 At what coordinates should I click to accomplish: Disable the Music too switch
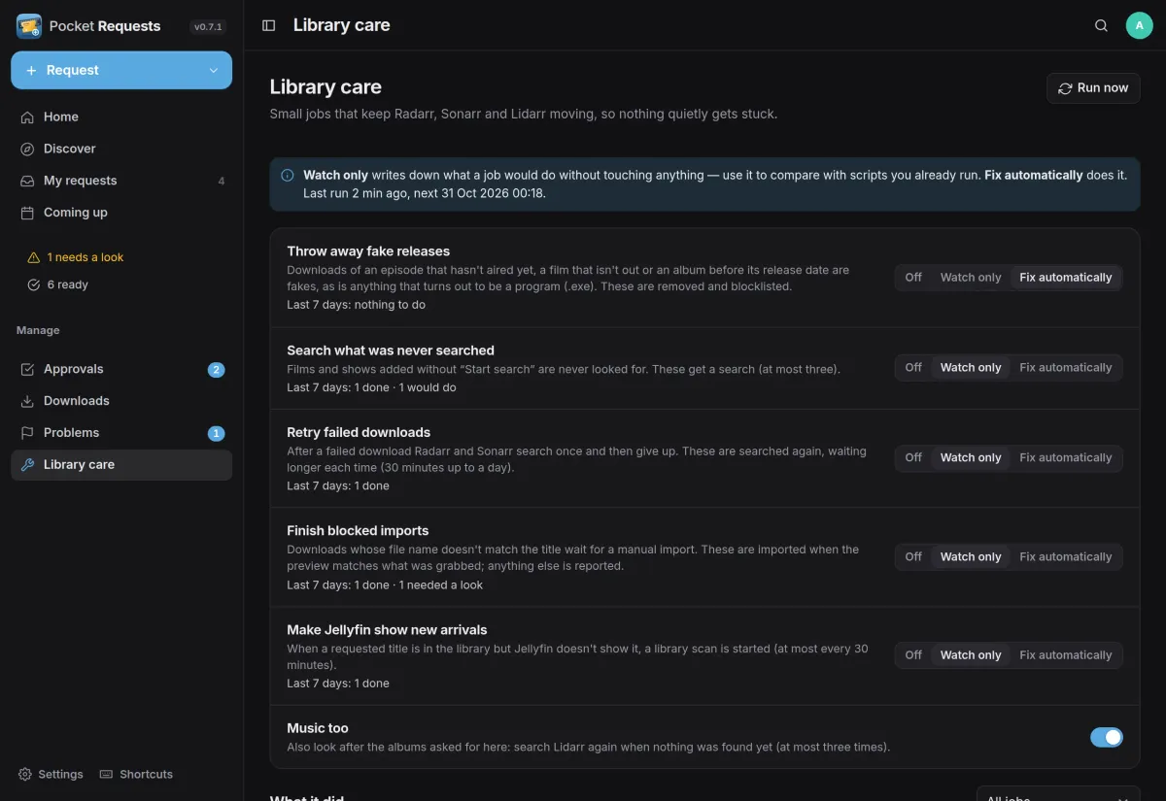point(1107,737)
